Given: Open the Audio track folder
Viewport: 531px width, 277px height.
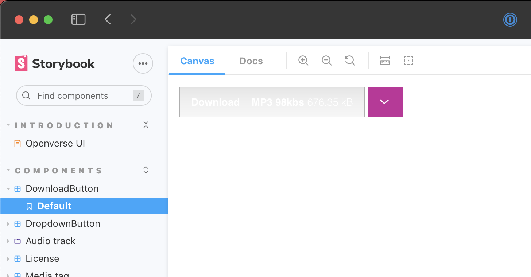Looking at the screenshot, I should 51,241.
